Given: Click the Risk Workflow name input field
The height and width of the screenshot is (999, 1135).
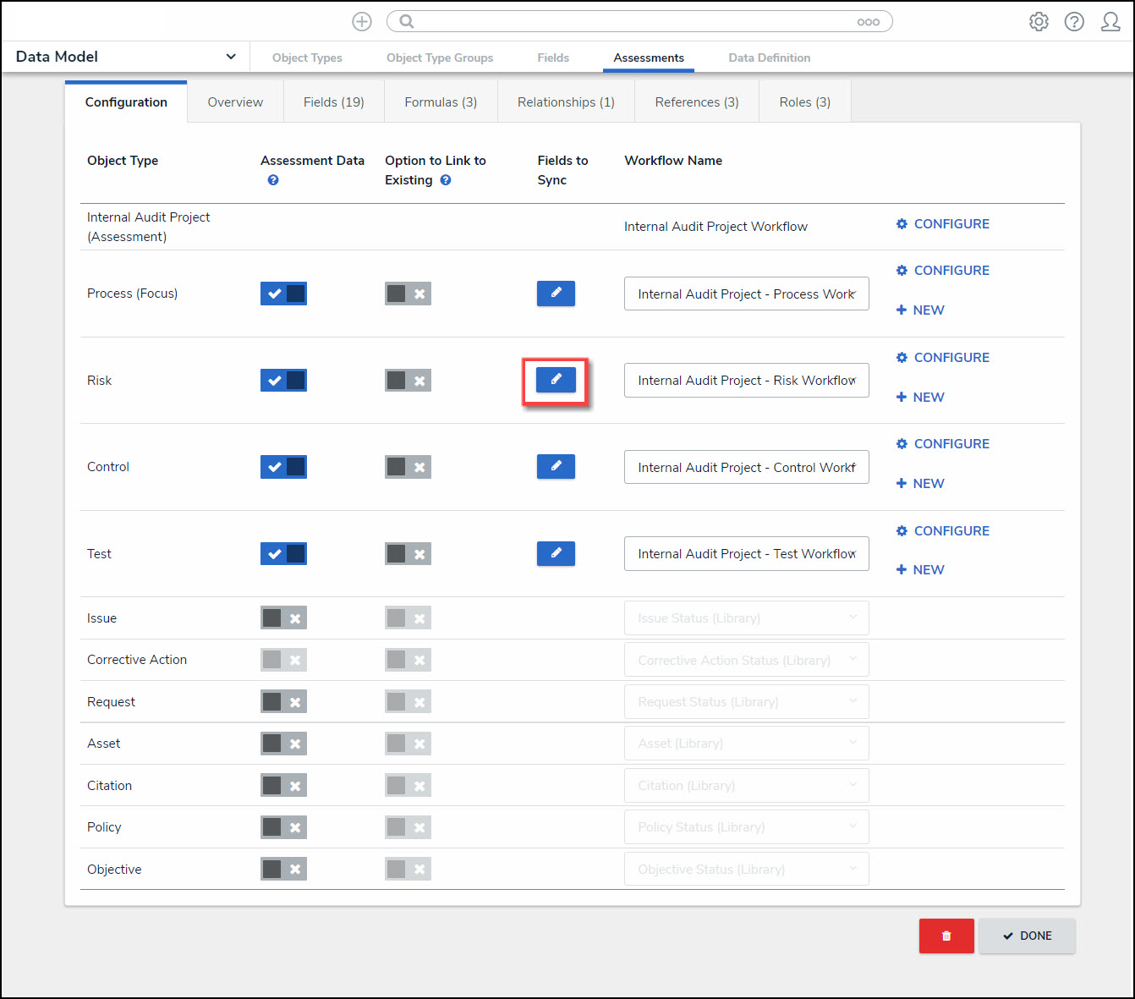Looking at the screenshot, I should (746, 381).
